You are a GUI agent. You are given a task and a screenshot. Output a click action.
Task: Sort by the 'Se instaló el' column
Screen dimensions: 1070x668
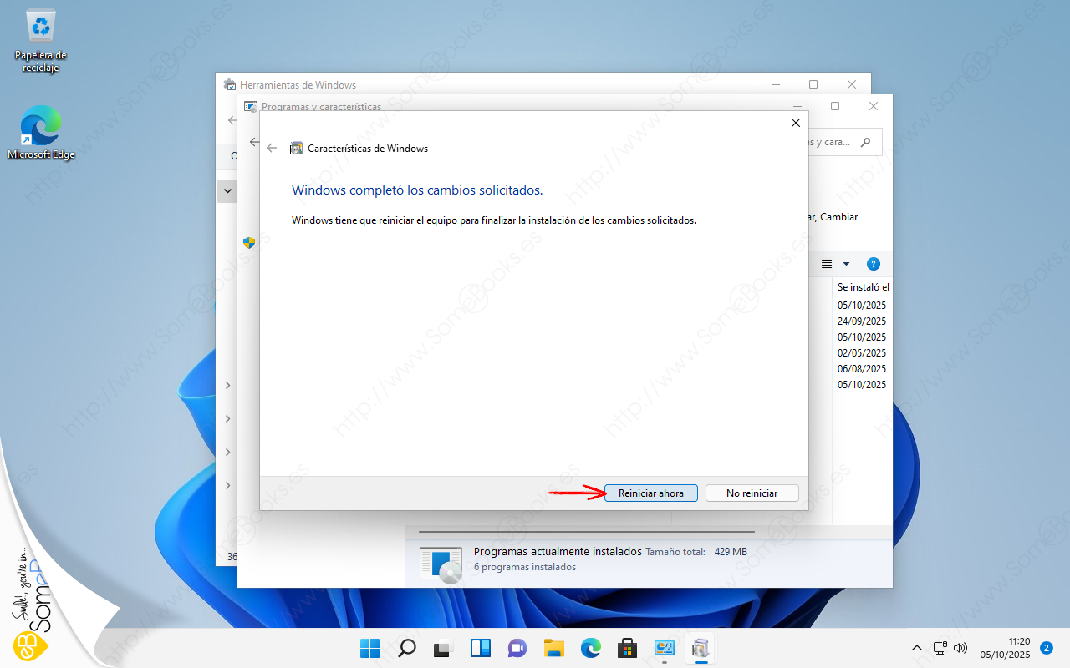point(863,287)
